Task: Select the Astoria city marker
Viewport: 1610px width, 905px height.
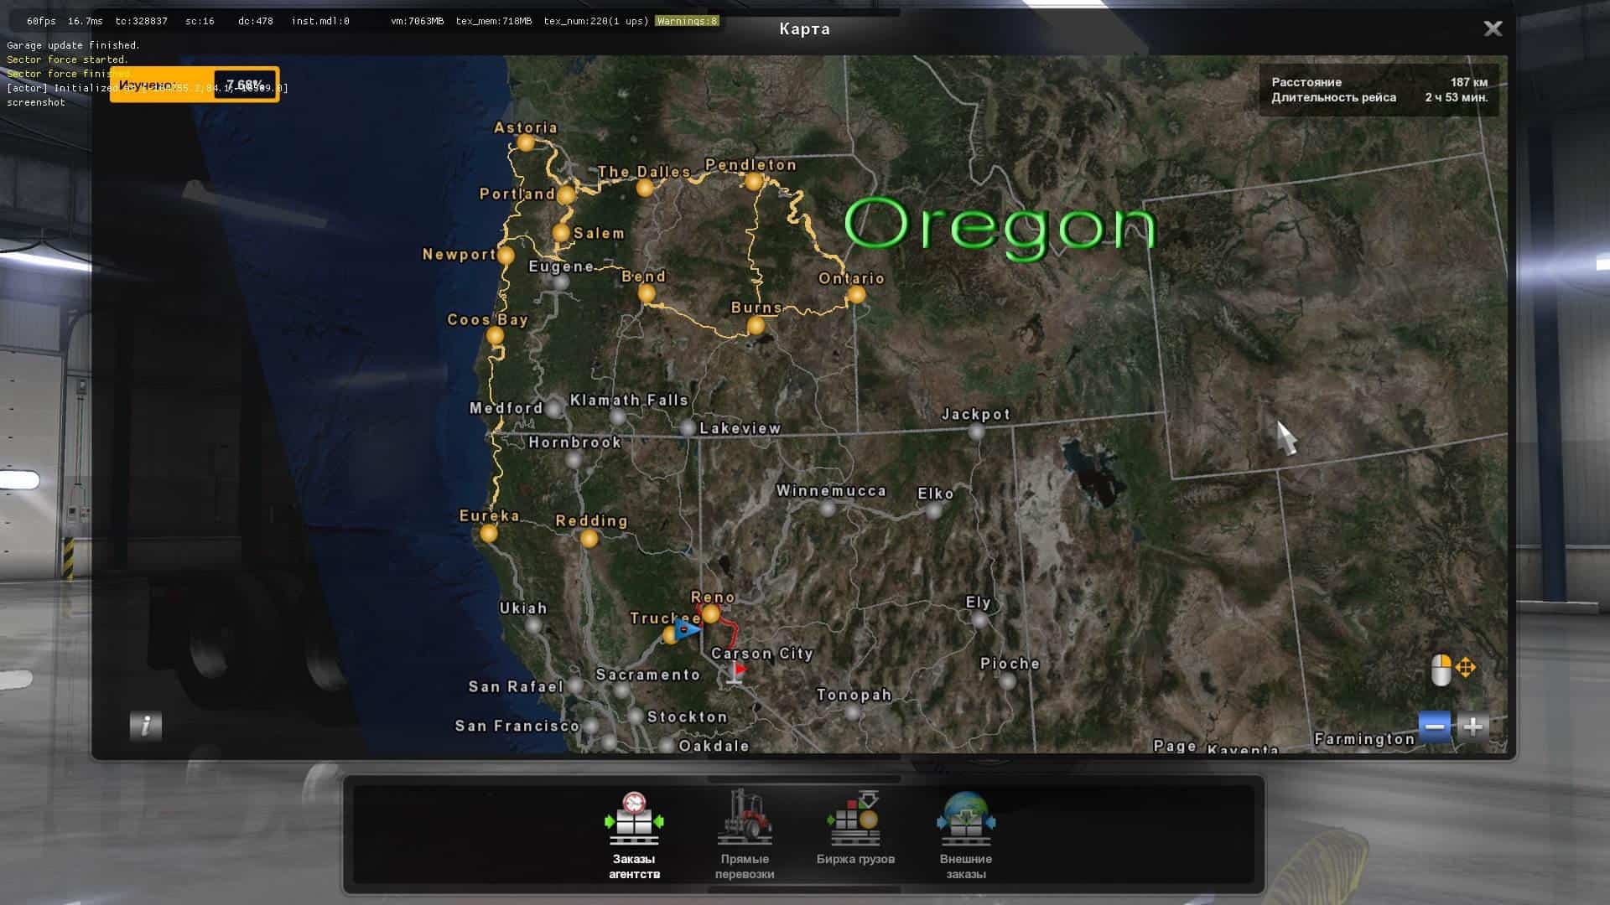Action: click(526, 143)
